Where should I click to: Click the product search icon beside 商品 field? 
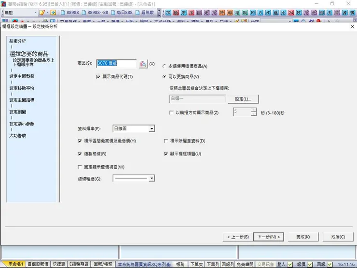(x=143, y=64)
